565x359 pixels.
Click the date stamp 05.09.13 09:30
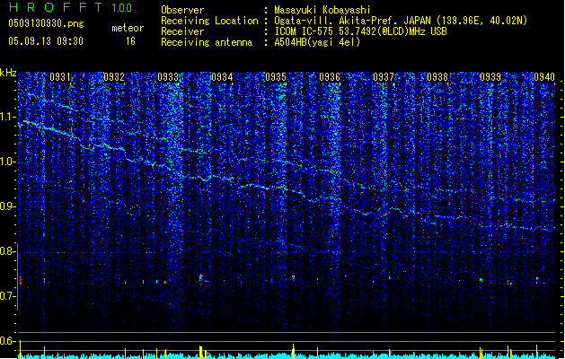pos(46,41)
